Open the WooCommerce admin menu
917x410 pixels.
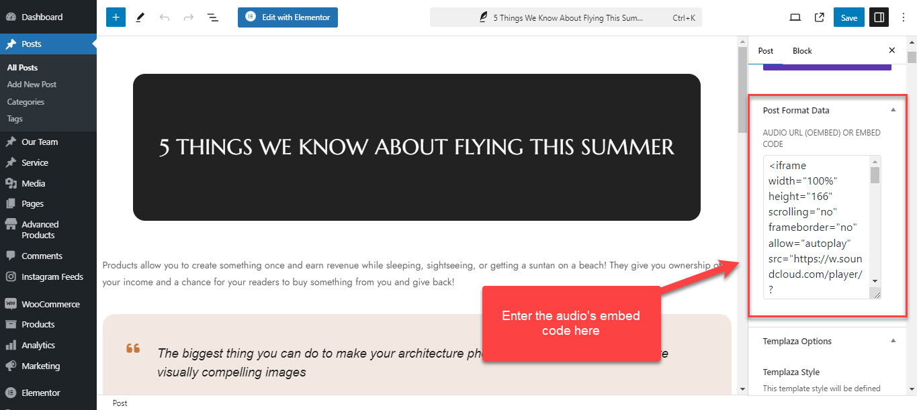pos(50,304)
